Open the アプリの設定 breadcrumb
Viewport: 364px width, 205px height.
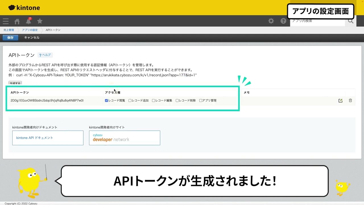30,30
